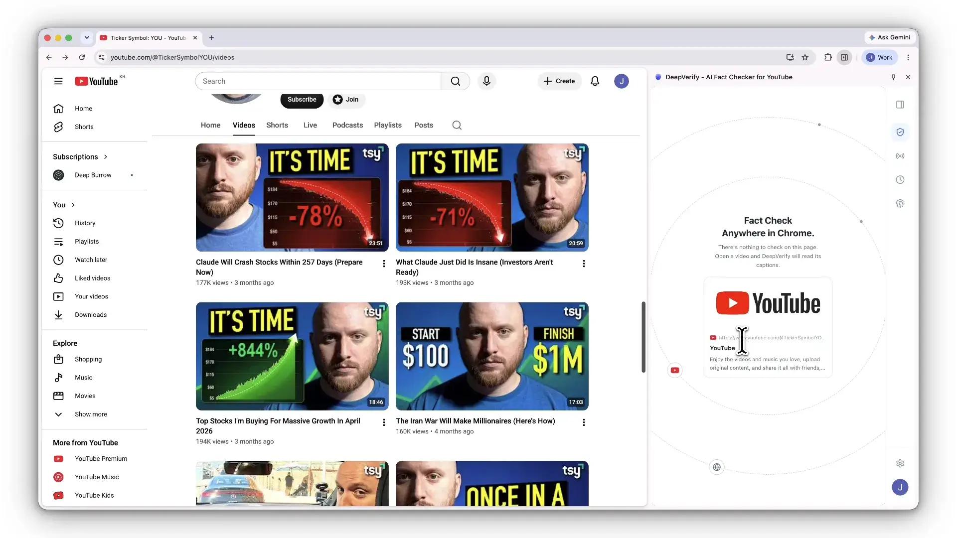
Task: Switch to channel Home tab
Action: [x=210, y=126]
